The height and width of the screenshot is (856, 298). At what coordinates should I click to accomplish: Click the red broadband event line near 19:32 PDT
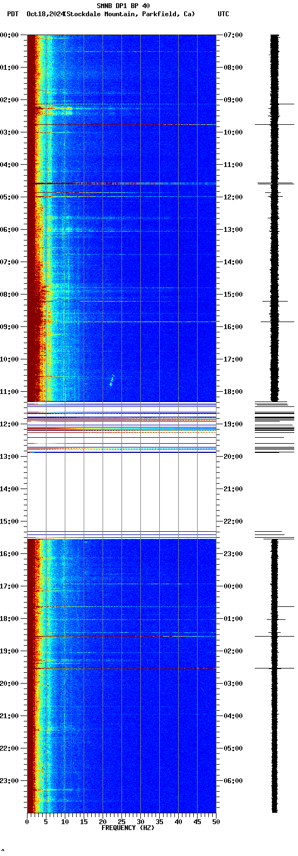pyautogui.click(x=121, y=668)
